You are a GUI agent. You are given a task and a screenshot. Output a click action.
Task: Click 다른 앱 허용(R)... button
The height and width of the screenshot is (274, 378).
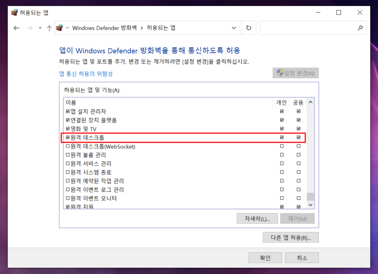[291, 238]
